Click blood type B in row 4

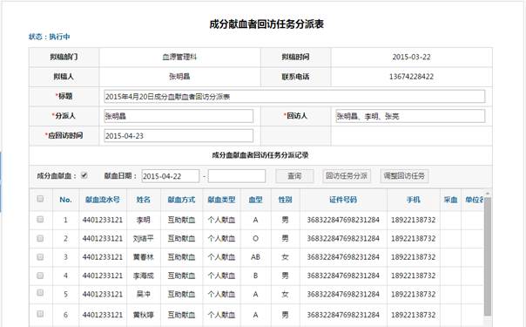[x=255, y=276]
